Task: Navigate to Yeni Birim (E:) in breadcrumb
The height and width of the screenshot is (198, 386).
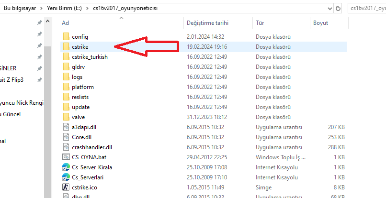Action: click(x=65, y=8)
